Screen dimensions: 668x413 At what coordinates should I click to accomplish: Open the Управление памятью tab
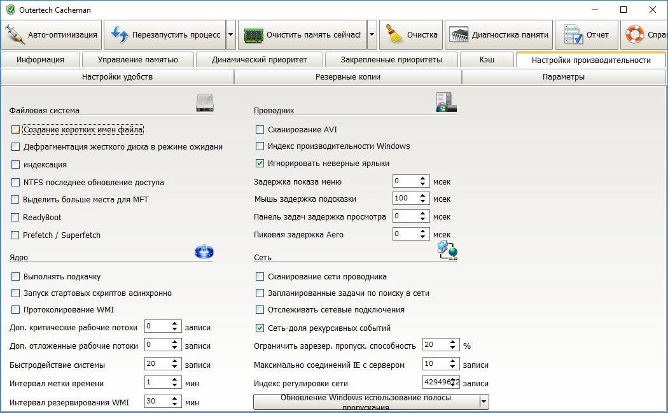(138, 60)
